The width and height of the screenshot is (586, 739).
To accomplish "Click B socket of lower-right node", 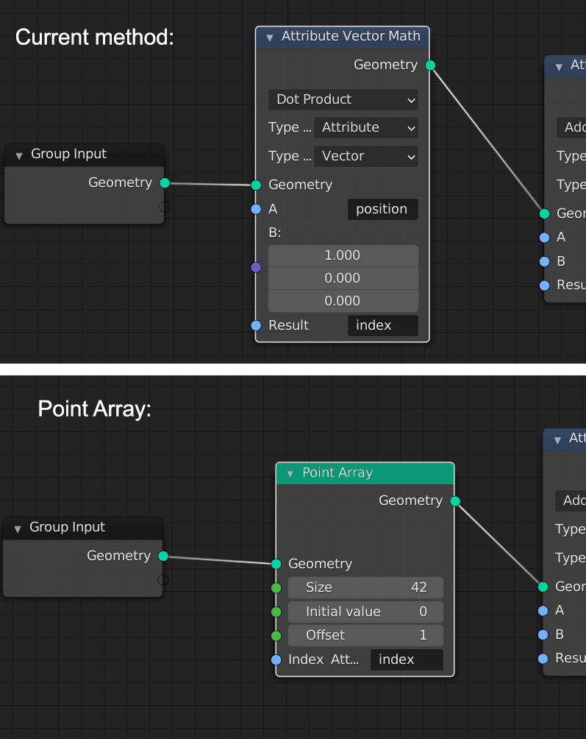I will click(543, 634).
